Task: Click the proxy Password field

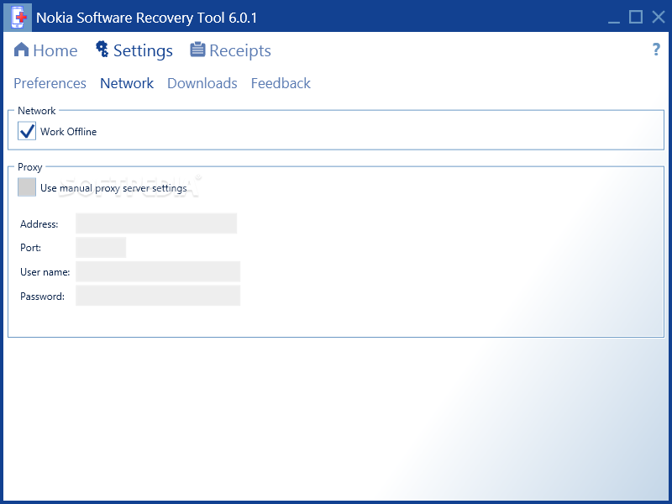Action: click(158, 296)
